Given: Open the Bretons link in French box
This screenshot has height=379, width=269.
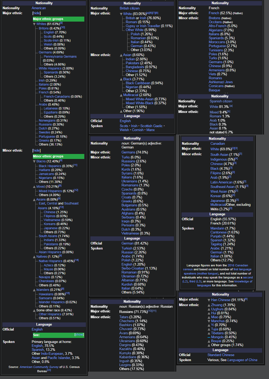Looking at the screenshot, I should click(214, 18).
